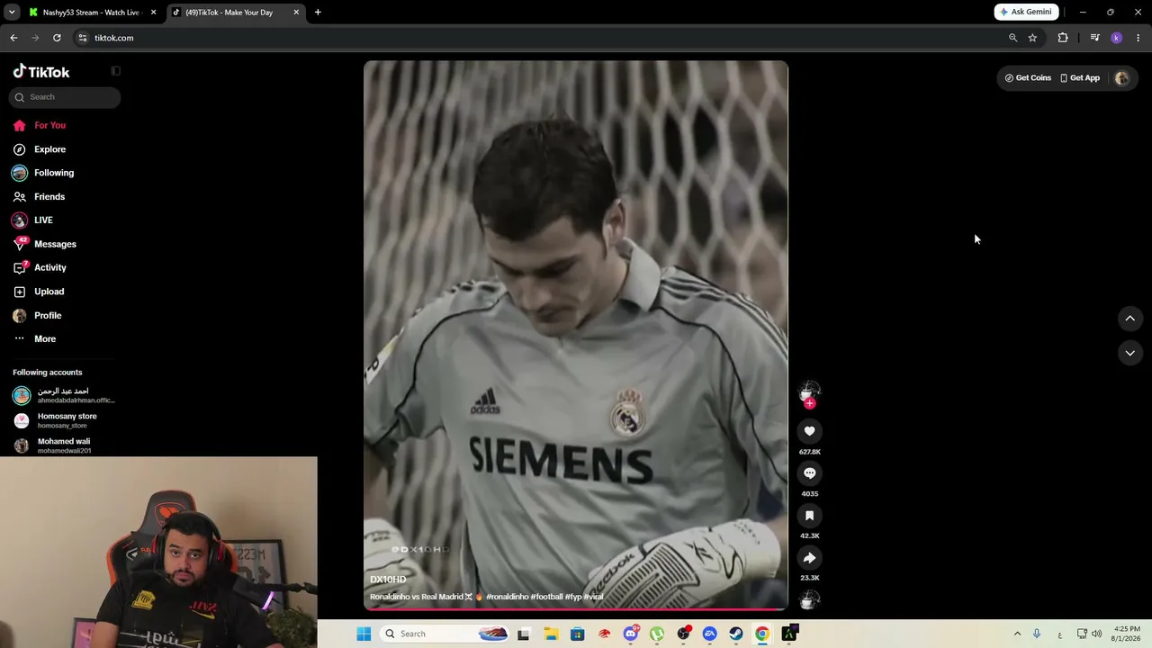Click the Windows taskbar search box
Screen dimensions: 1152x648
[446, 634]
